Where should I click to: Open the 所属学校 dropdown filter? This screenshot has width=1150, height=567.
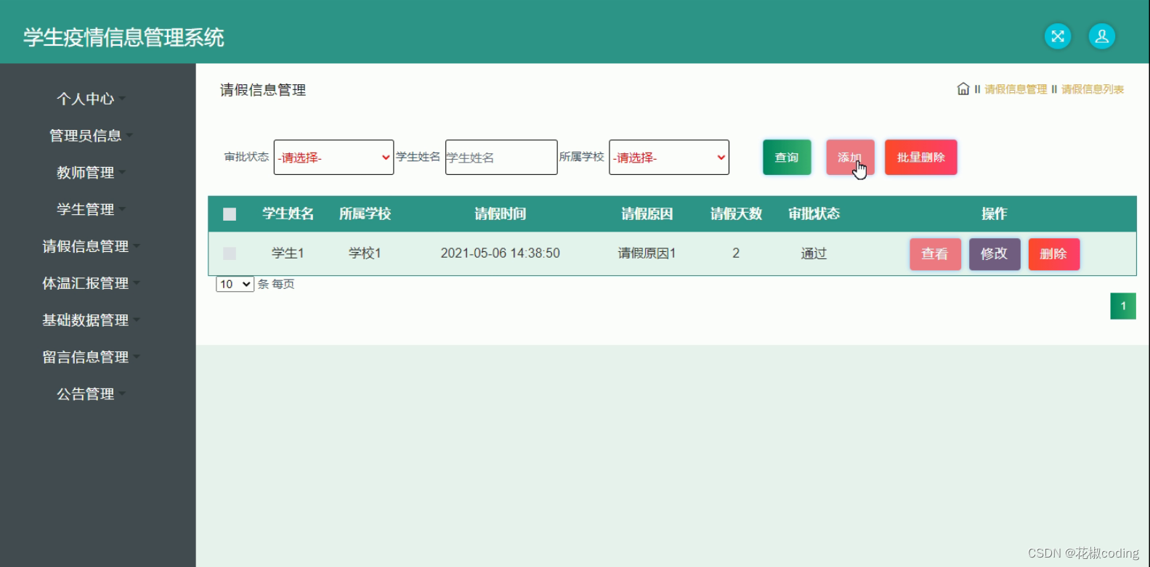coord(669,158)
